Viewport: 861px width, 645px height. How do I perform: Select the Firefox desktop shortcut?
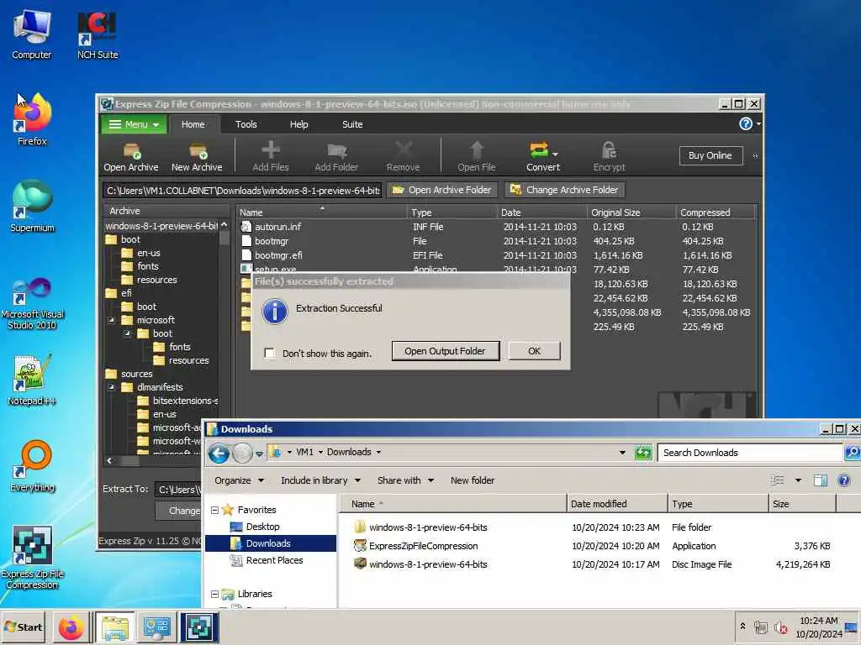click(32, 119)
